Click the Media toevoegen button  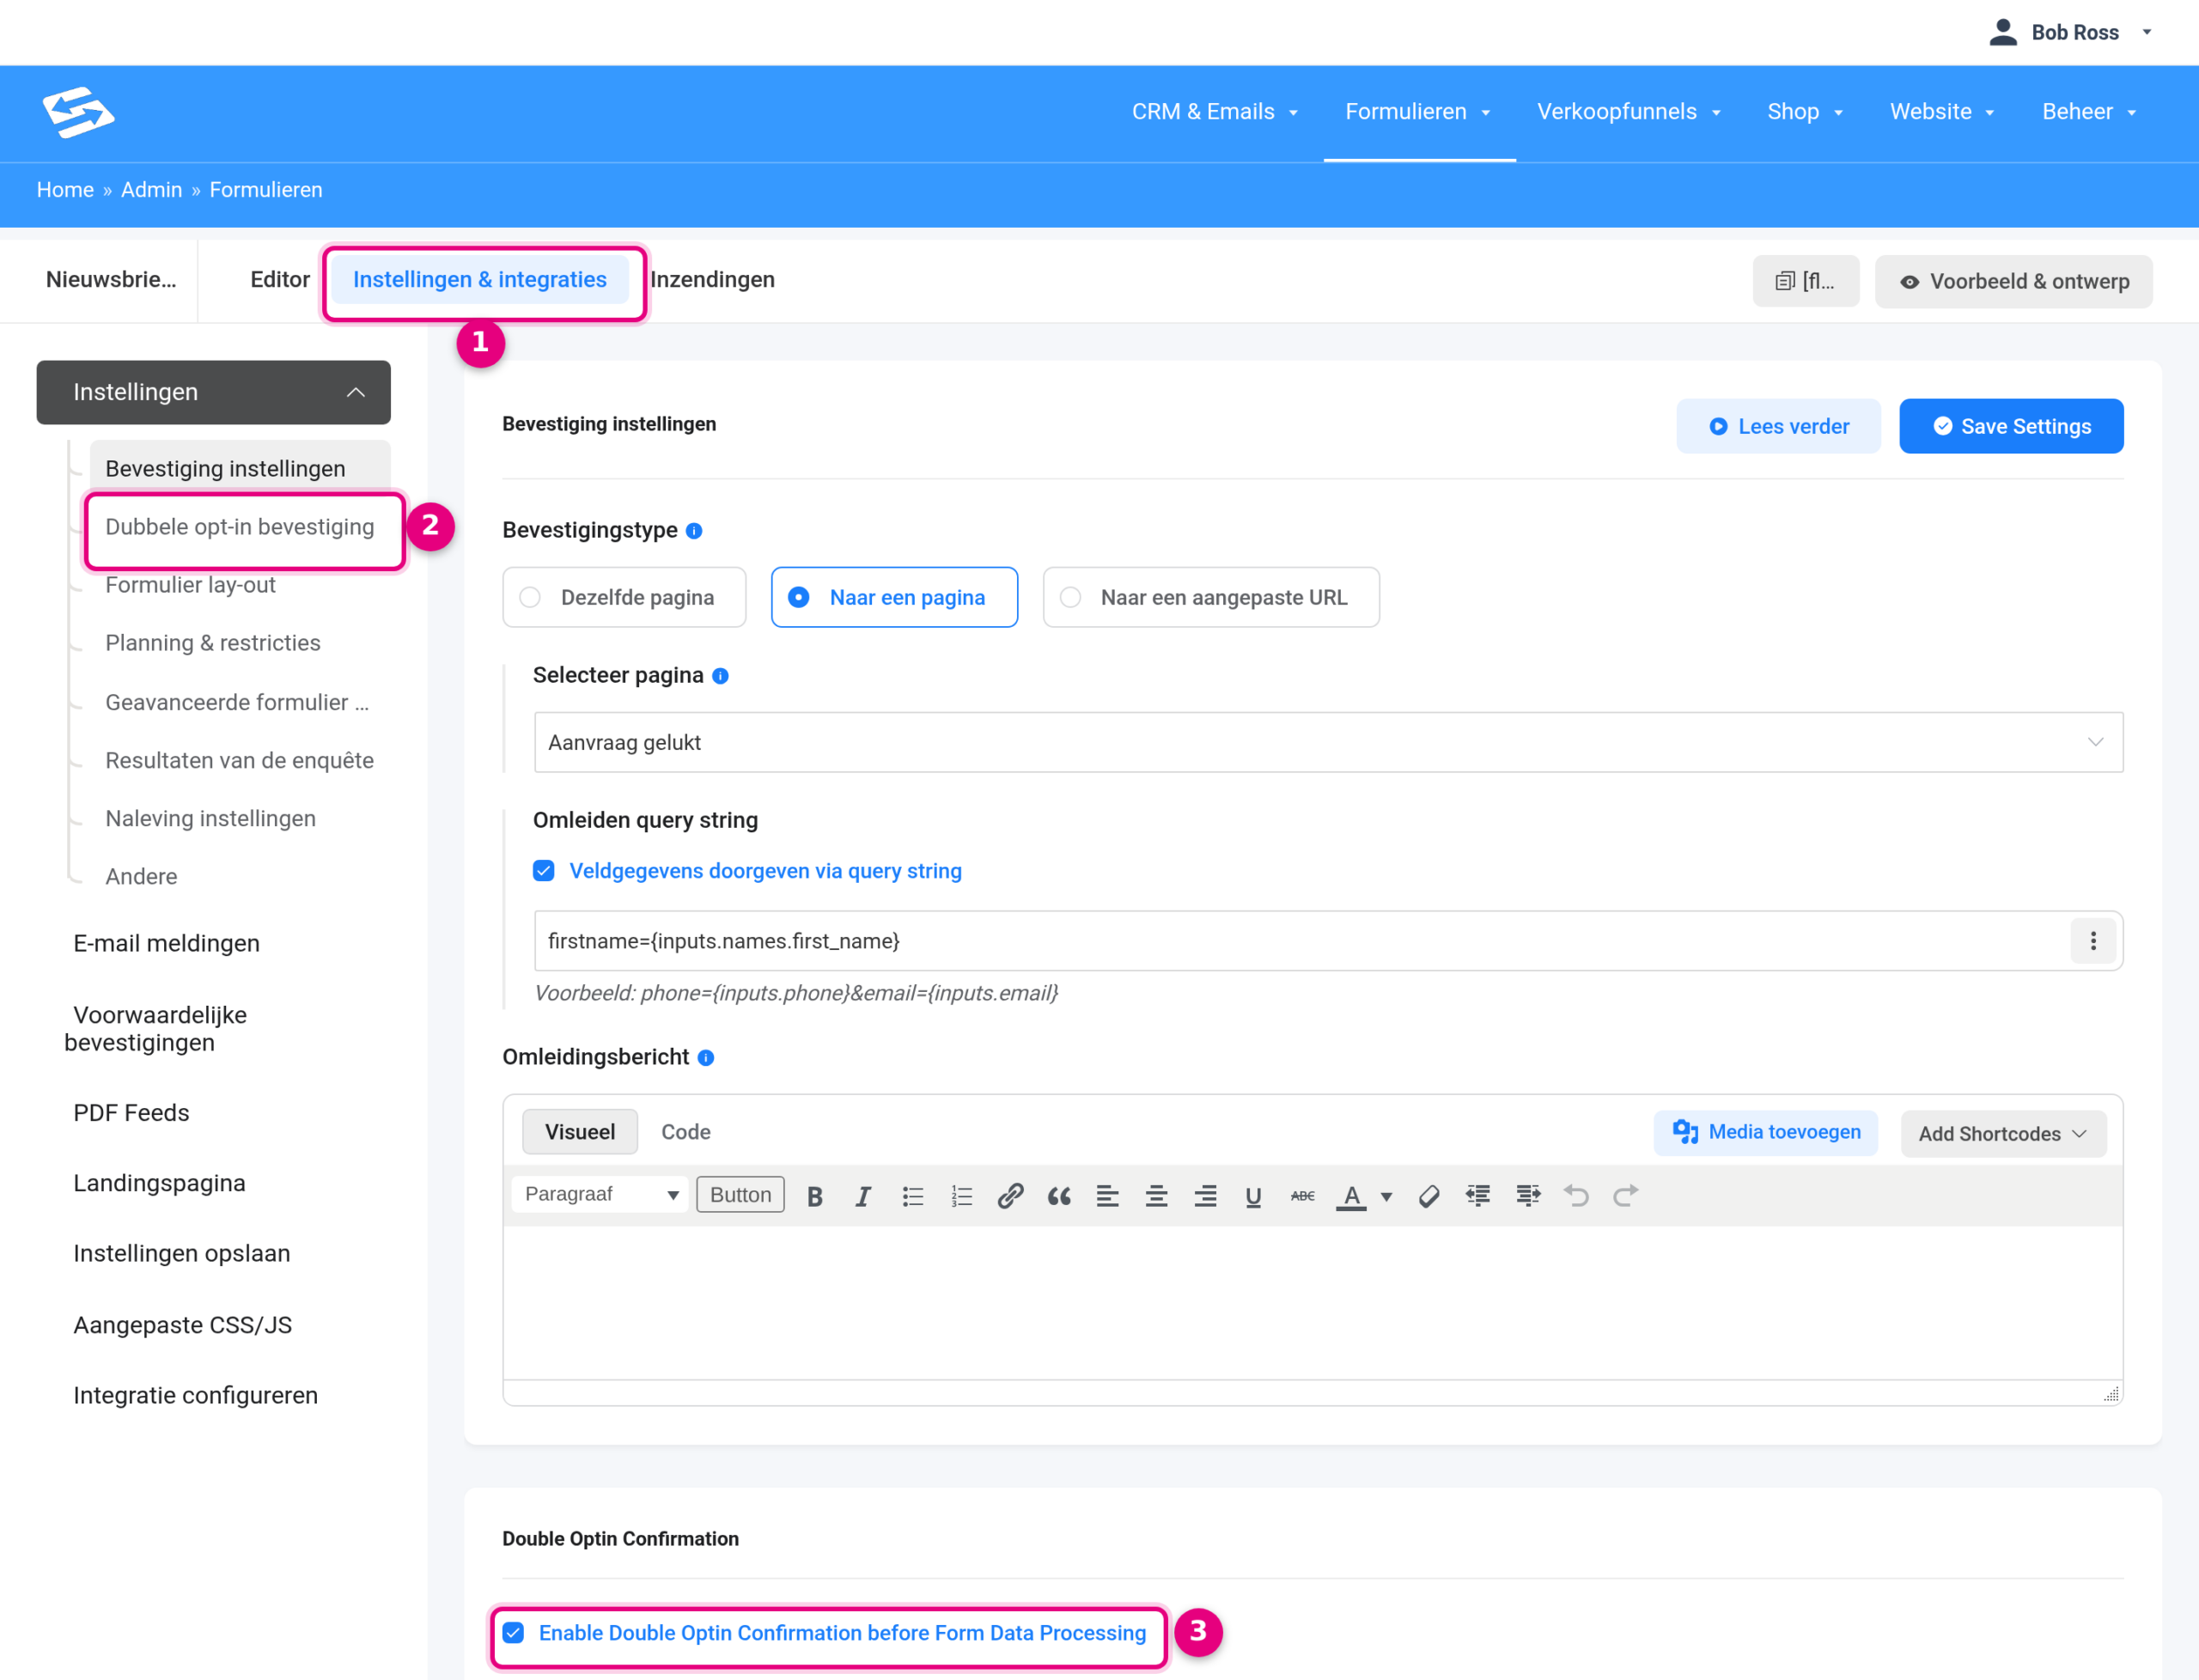pos(1766,1133)
